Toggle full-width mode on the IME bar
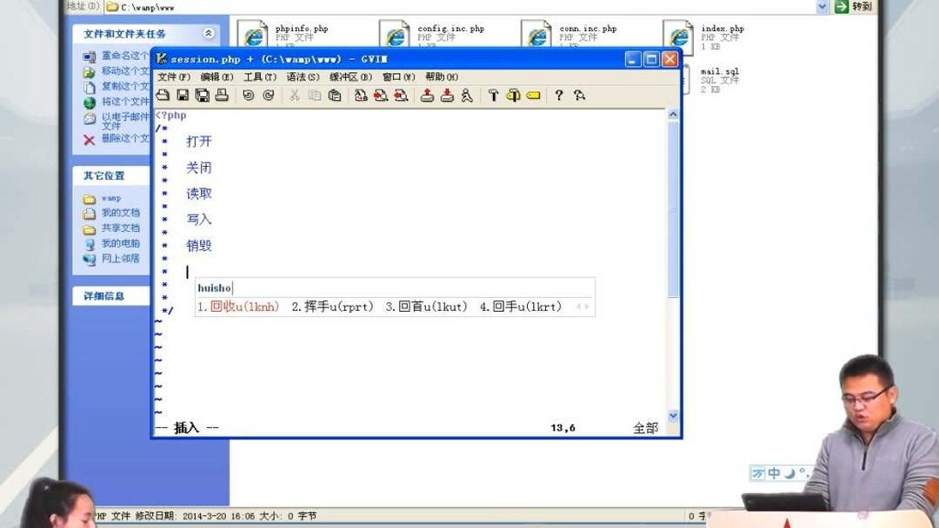The image size is (939, 528). click(789, 473)
